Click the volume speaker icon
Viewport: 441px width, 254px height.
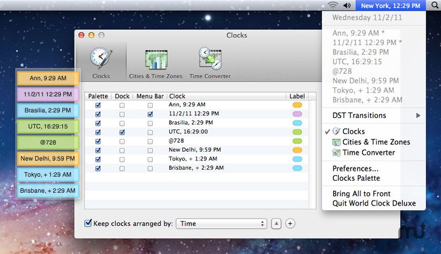[x=347, y=6]
